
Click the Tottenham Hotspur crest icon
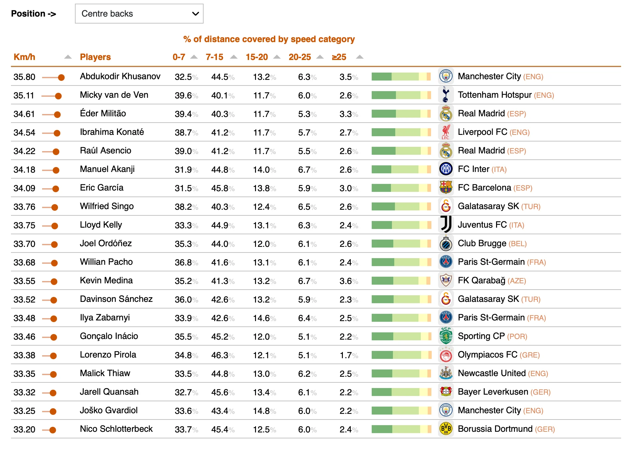point(446,95)
